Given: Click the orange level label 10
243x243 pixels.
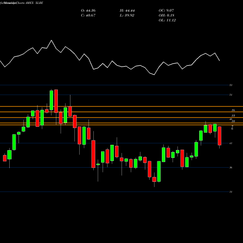Looking at the screenshot, I should tap(233, 121).
